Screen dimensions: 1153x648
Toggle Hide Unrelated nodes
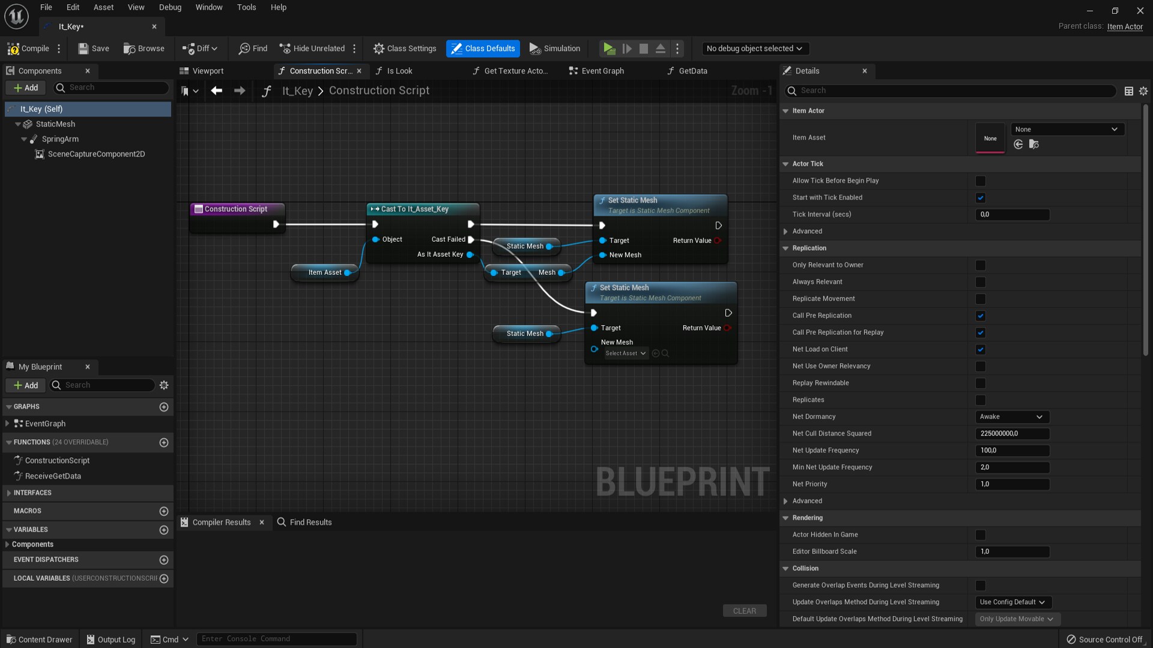point(312,49)
